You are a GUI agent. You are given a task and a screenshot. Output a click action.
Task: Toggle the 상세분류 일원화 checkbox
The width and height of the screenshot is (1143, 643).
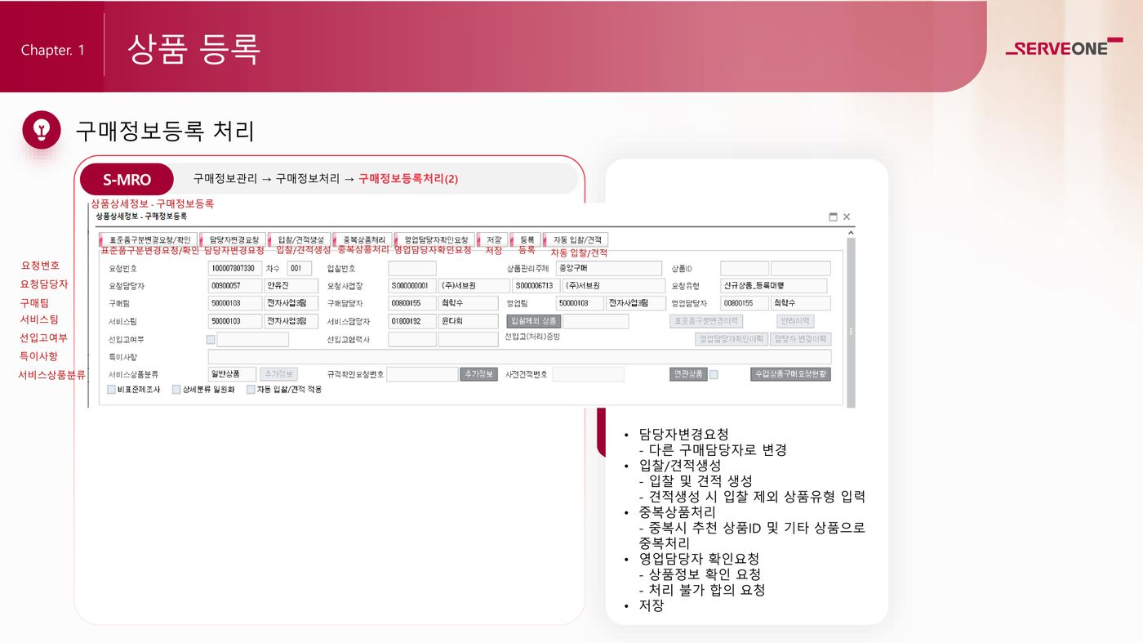(x=176, y=390)
